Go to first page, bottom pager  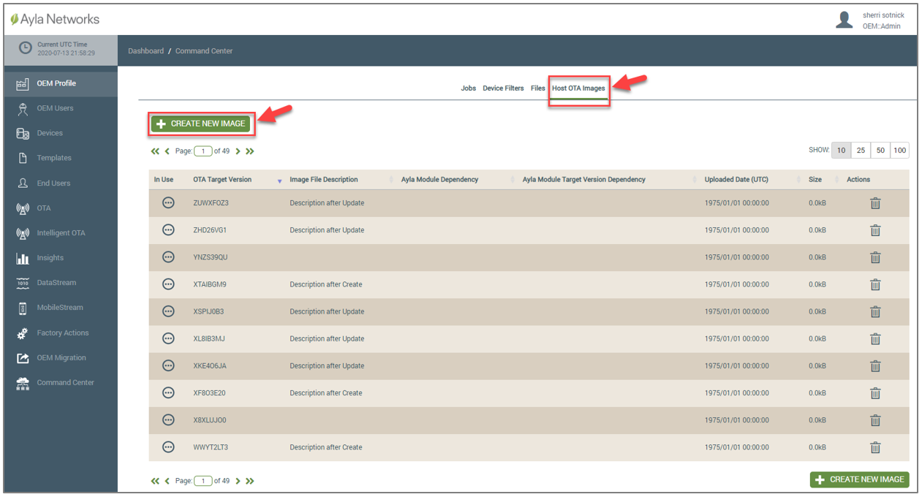(155, 481)
